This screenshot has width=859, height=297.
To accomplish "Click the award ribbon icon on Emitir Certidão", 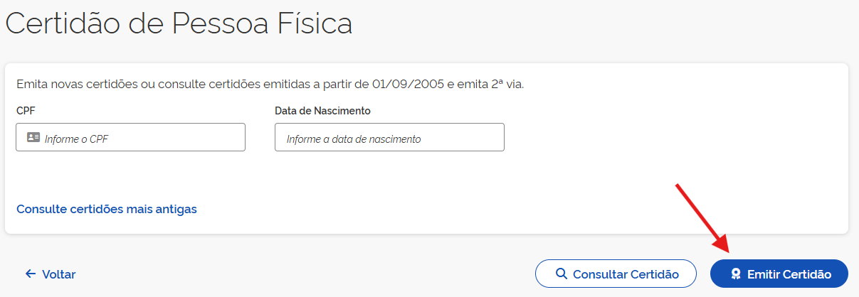I will [736, 274].
